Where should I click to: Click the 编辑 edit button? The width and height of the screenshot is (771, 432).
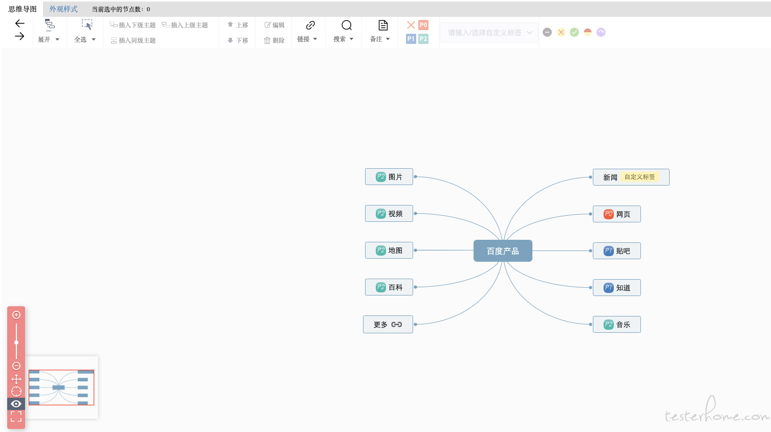(274, 25)
